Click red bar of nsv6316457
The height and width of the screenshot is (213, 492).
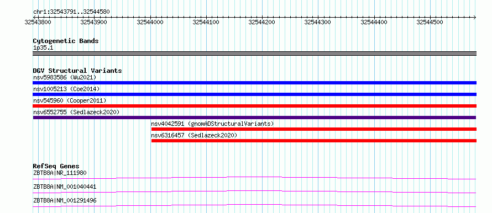pyautogui.click(x=314, y=141)
